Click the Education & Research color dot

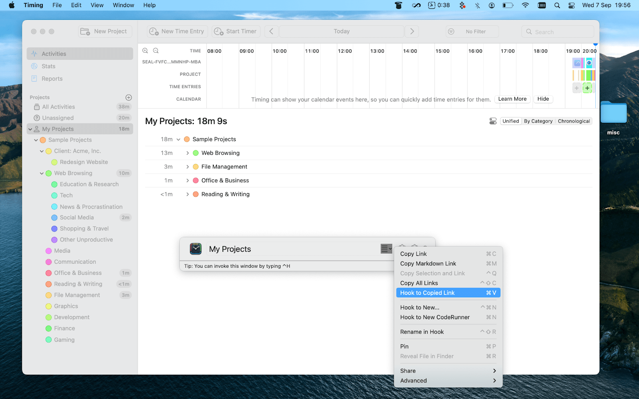(54, 184)
